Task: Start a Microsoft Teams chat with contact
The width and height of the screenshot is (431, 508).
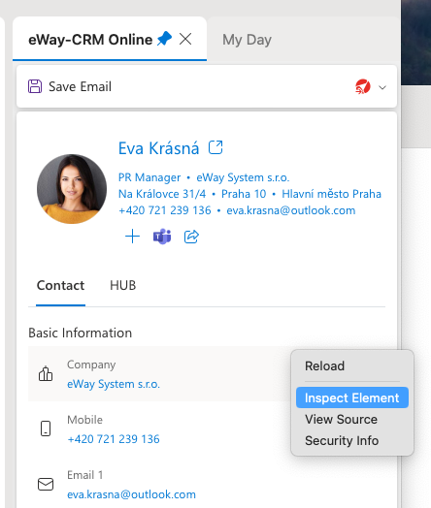Action: [162, 237]
